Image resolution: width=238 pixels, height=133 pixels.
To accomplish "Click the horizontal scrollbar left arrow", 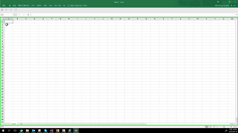I will [145, 124].
